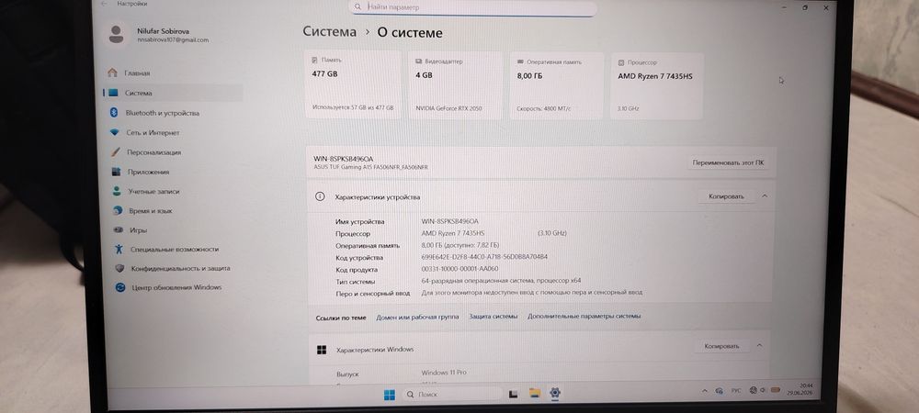The height and width of the screenshot is (413, 919).
Task: Click the Windows logo beside Характеристики Windows
Action: (321, 350)
